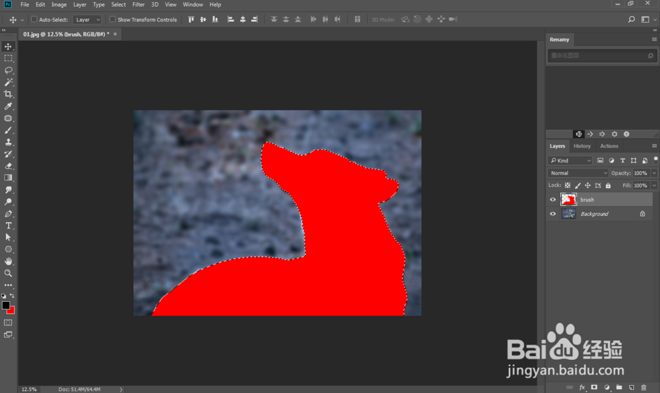Viewport: 660px width, 393px height.
Task: Swap foreground and background colors
Action: coord(12,296)
